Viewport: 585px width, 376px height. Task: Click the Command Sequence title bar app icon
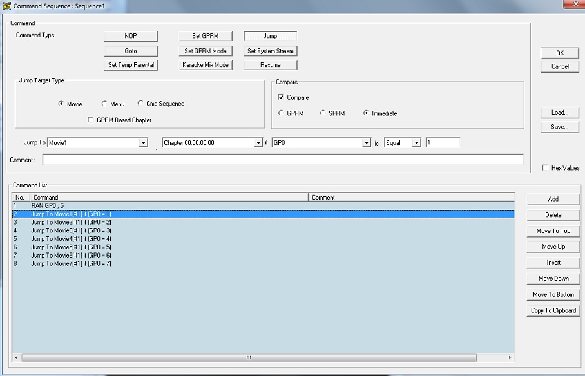pos(6,6)
